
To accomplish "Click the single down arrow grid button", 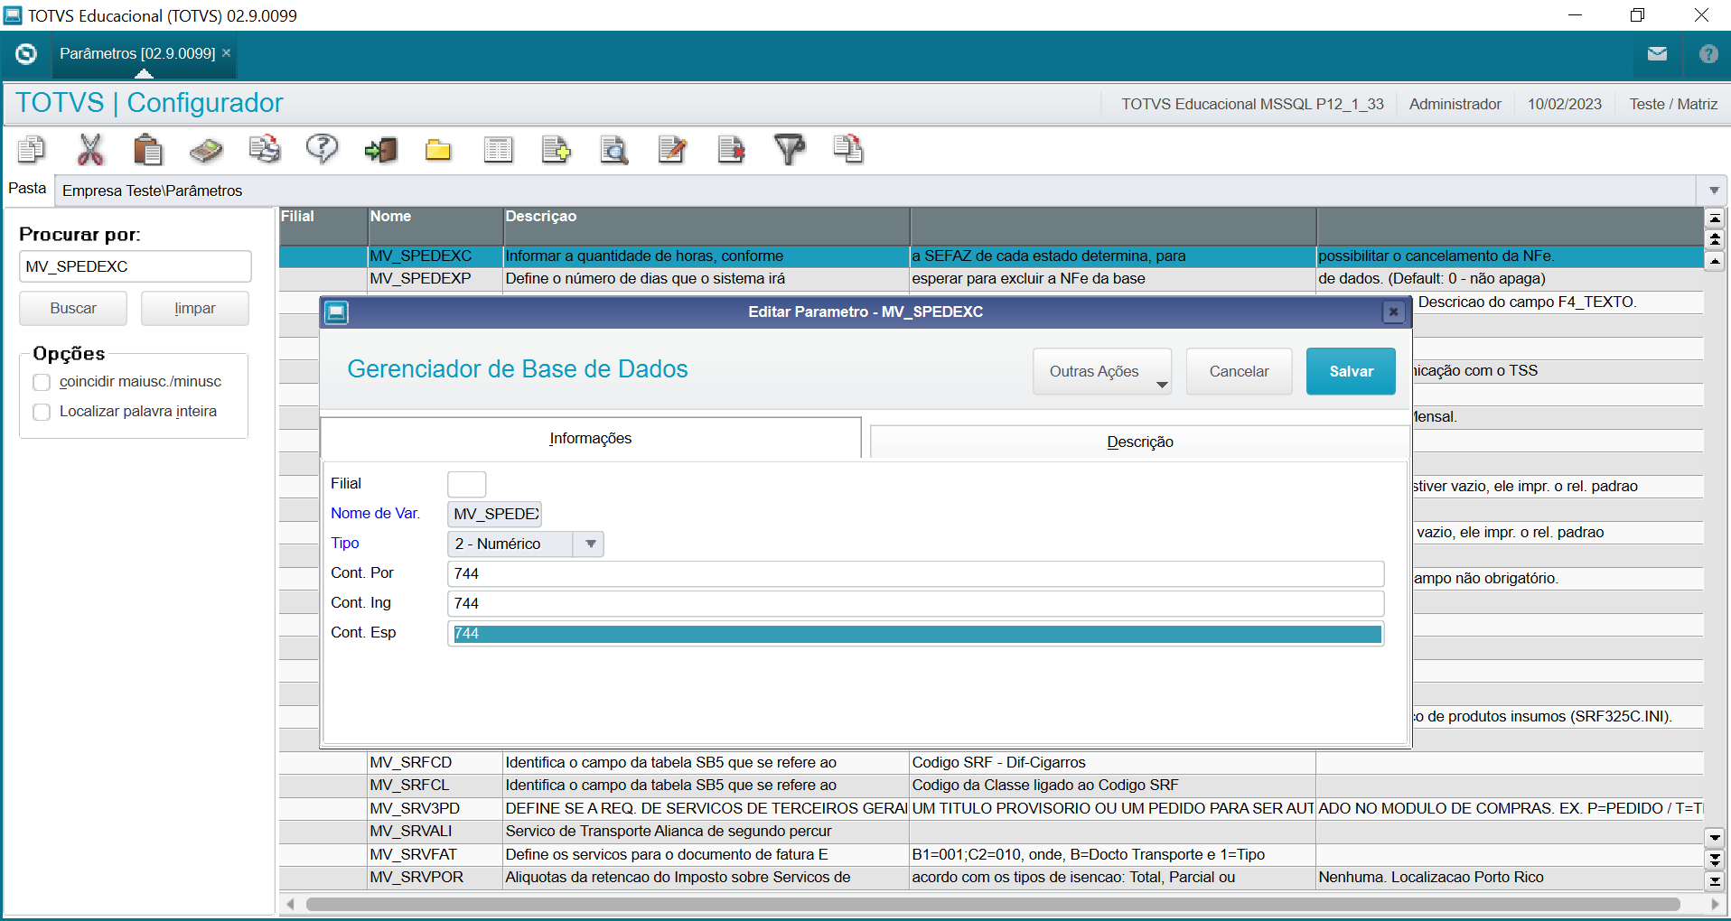I will [1715, 838].
